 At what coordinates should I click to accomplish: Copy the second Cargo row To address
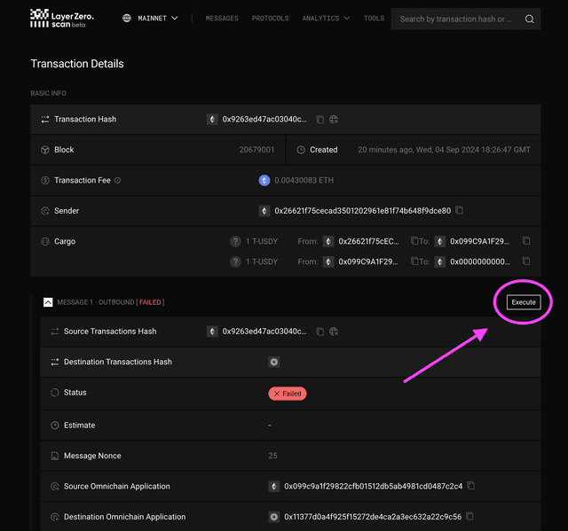click(x=526, y=262)
